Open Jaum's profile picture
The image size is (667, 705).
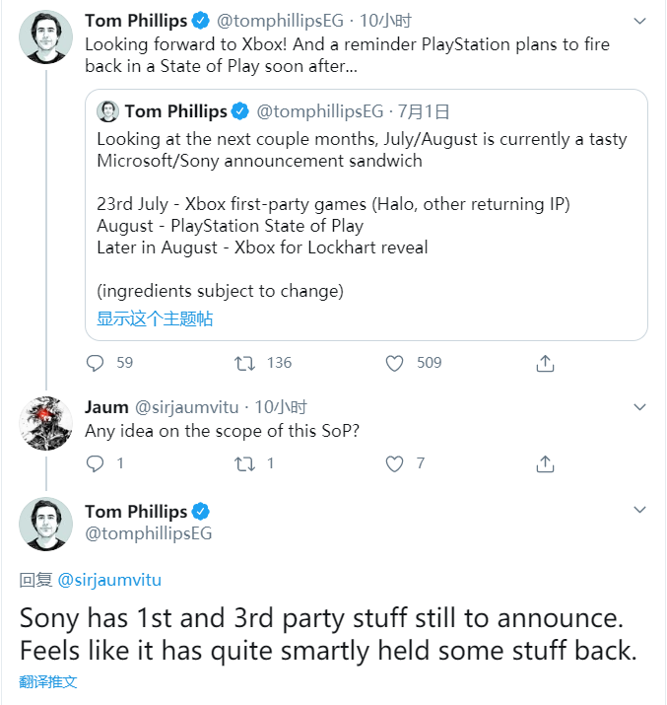[46, 423]
